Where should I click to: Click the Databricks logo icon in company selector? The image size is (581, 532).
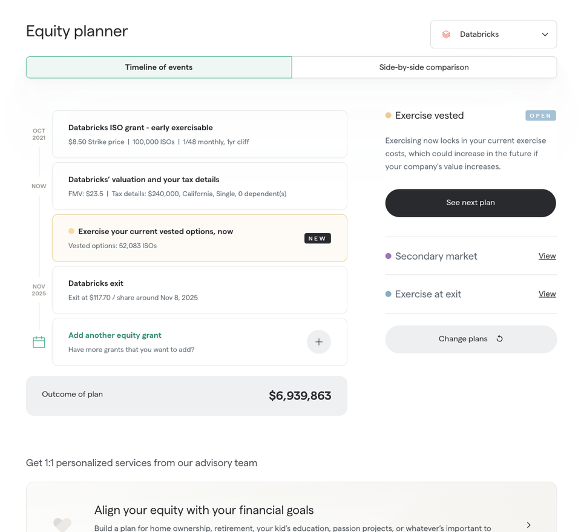pyautogui.click(x=446, y=34)
